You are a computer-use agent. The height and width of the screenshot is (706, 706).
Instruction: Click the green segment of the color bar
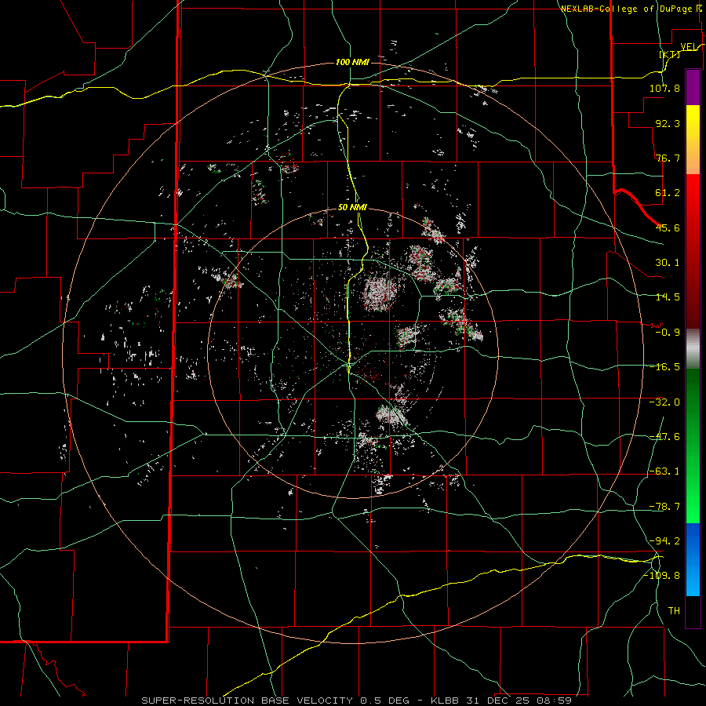tap(693, 446)
